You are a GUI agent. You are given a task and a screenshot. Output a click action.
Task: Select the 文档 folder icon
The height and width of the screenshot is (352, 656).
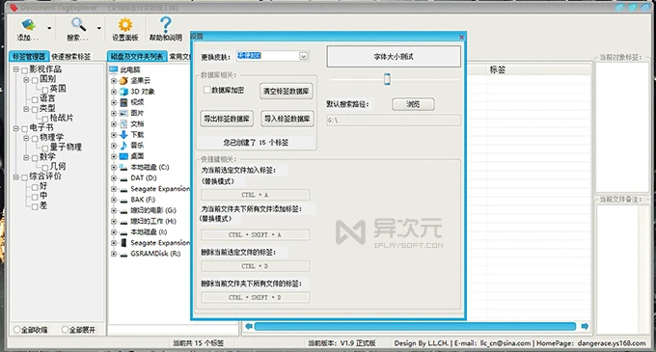(x=123, y=123)
